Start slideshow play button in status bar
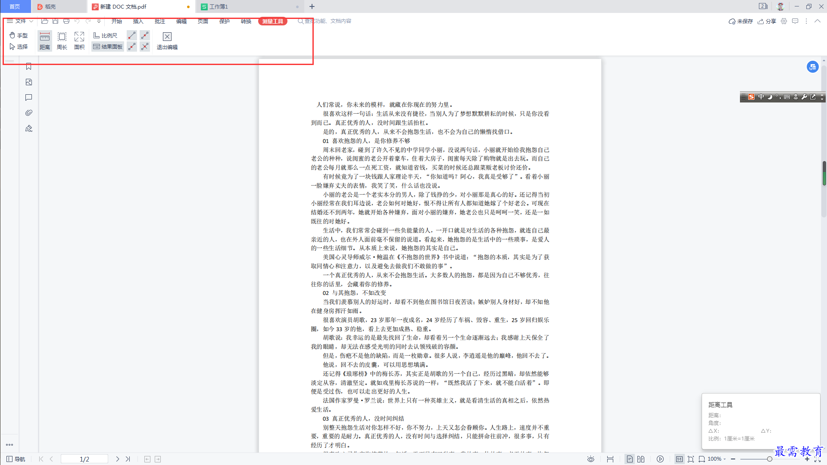Screen dimensions: 827x465 point(660,459)
